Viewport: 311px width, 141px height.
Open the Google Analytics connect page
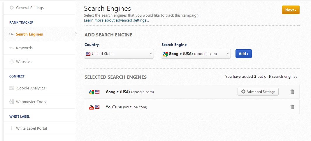[x=31, y=88]
